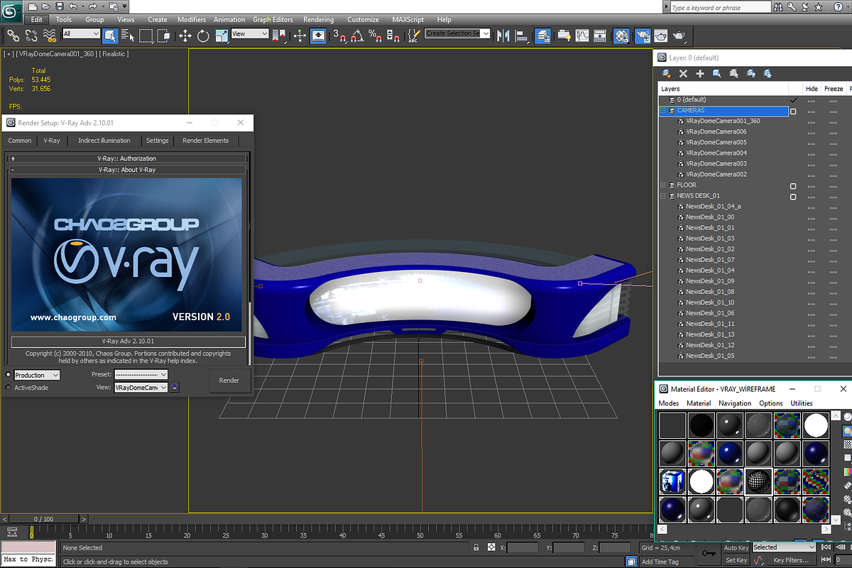Screen dimensions: 852x568
Task: Click Bind to Space Warp tool
Action: [x=50, y=35]
